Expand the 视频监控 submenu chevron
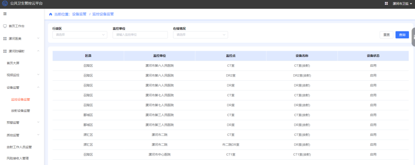Image resolution: width=415 pixels, height=165 pixels. click(38, 75)
